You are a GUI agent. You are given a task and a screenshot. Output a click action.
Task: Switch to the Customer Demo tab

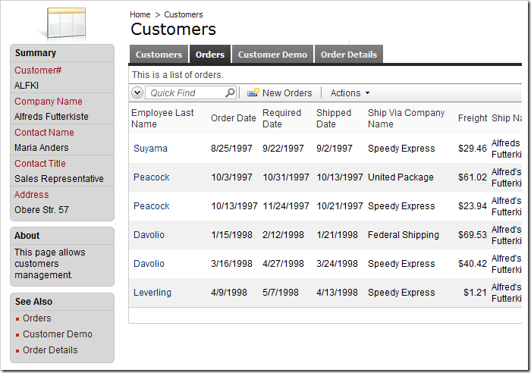(x=272, y=55)
